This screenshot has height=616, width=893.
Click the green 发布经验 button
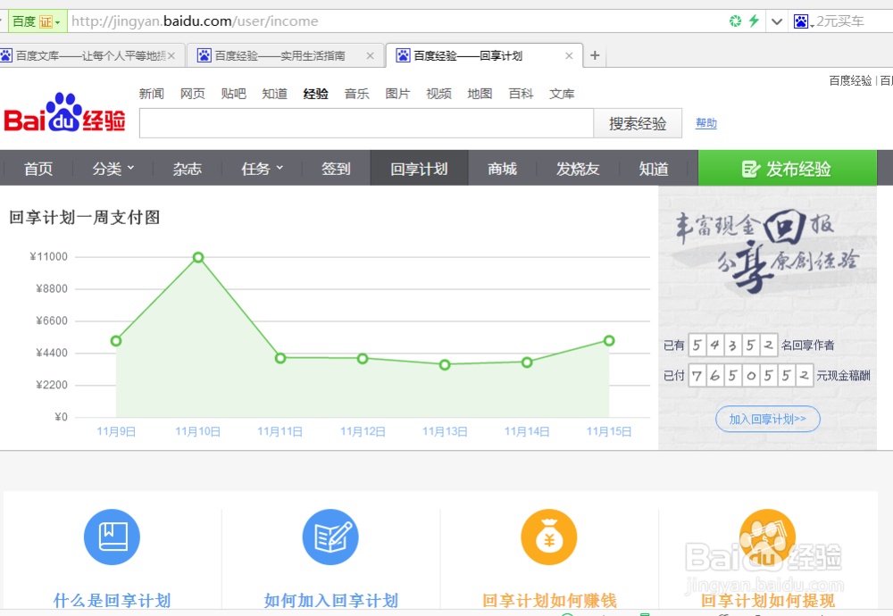(x=787, y=169)
